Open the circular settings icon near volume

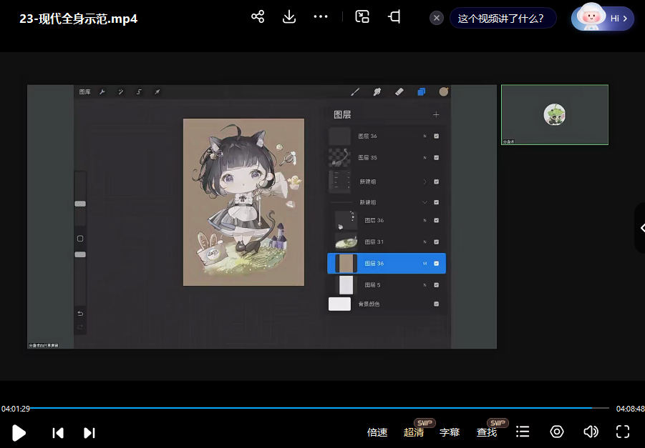click(557, 432)
